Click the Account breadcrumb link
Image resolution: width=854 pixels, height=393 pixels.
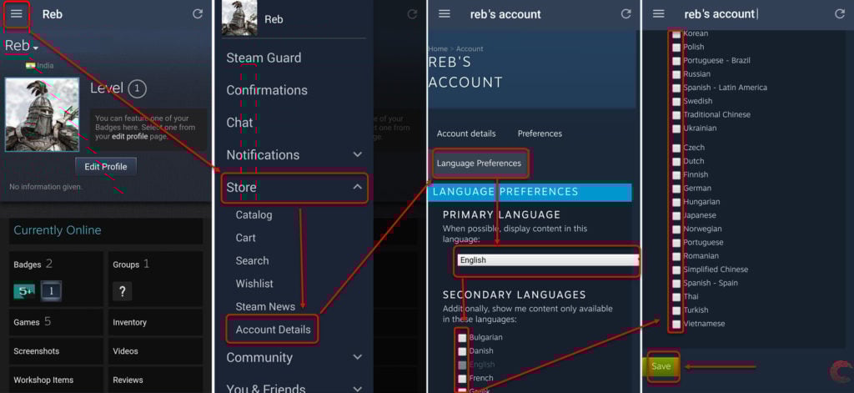(x=470, y=49)
